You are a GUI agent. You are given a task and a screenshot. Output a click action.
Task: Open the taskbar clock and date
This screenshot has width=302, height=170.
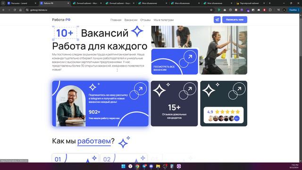pyautogui.click(x=294, y=166)
